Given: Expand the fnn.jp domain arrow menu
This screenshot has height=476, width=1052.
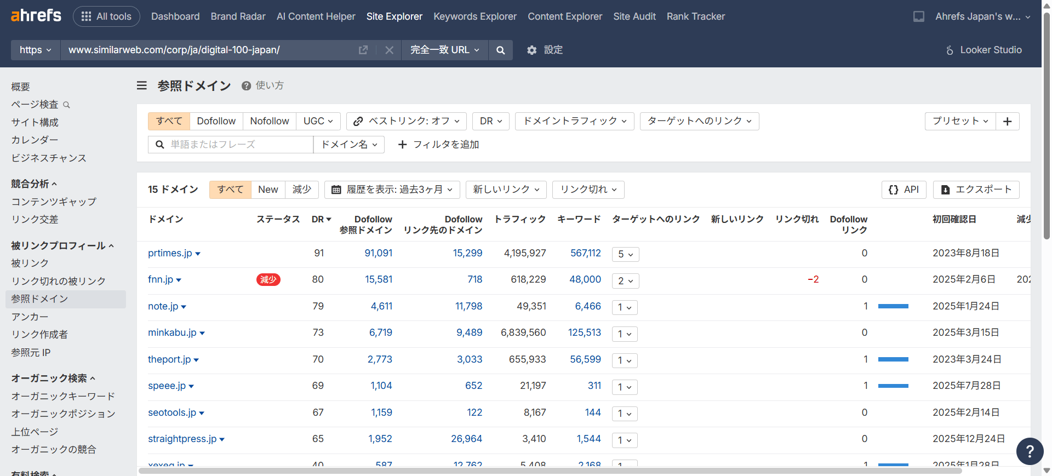Looking at the screenshot, I should (179, 280).
